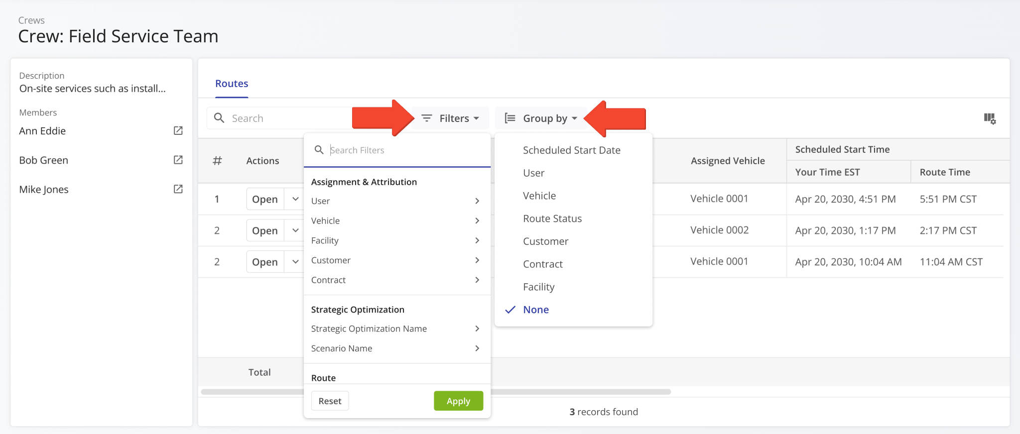Group routes by Scheduled Start Date

coord(571,150)
